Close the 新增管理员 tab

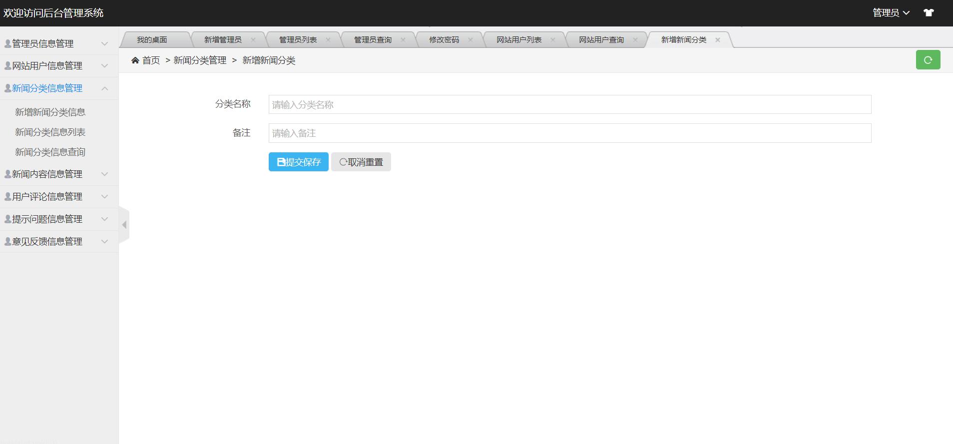point(253,40)
